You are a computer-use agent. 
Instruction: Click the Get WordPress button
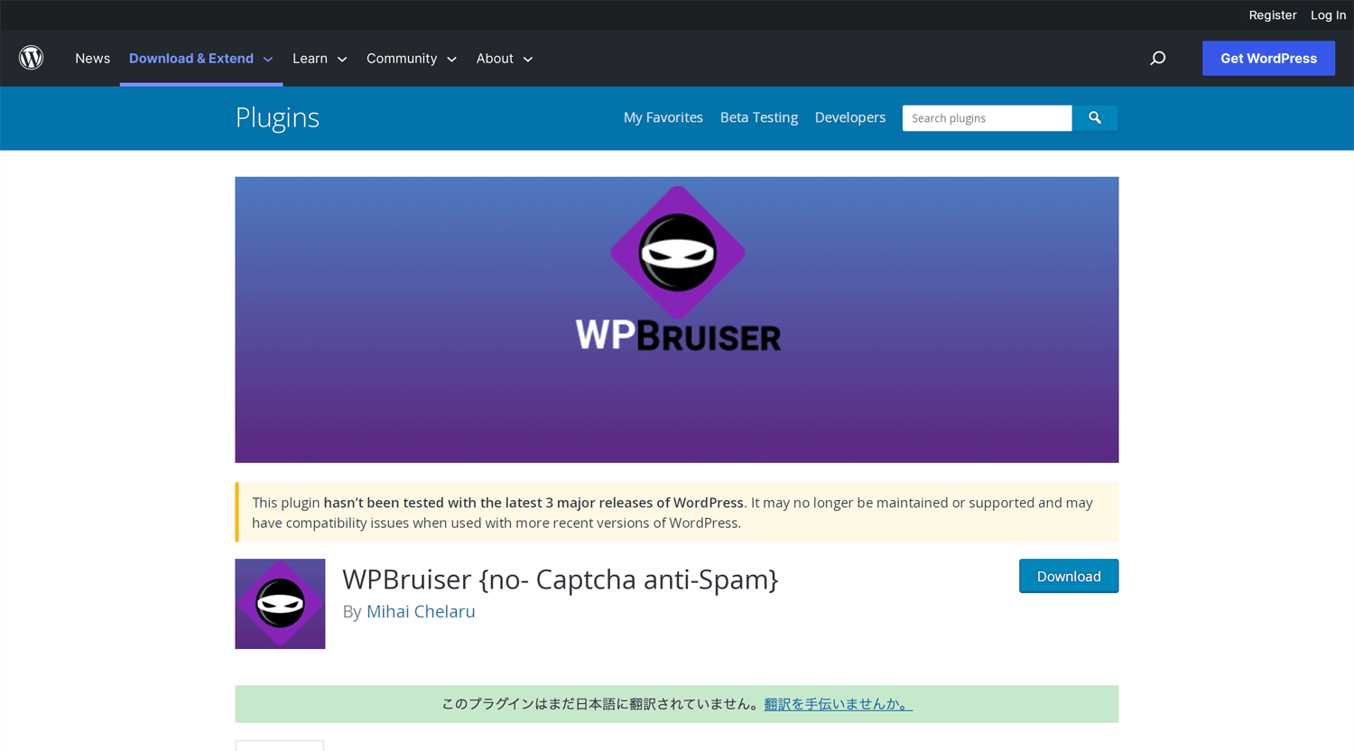(1268, 59)
